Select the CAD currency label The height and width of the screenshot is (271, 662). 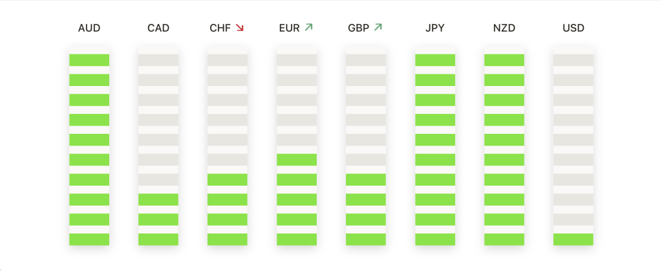point(158,28)
